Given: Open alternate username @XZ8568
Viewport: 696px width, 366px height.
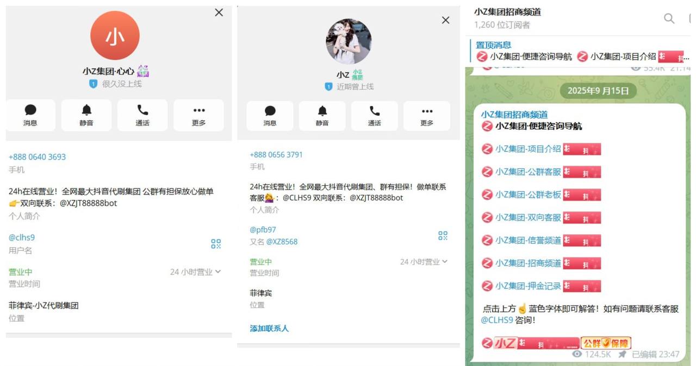Looking at the screenshot, I should pyautogui.click(x=282, y=242).
